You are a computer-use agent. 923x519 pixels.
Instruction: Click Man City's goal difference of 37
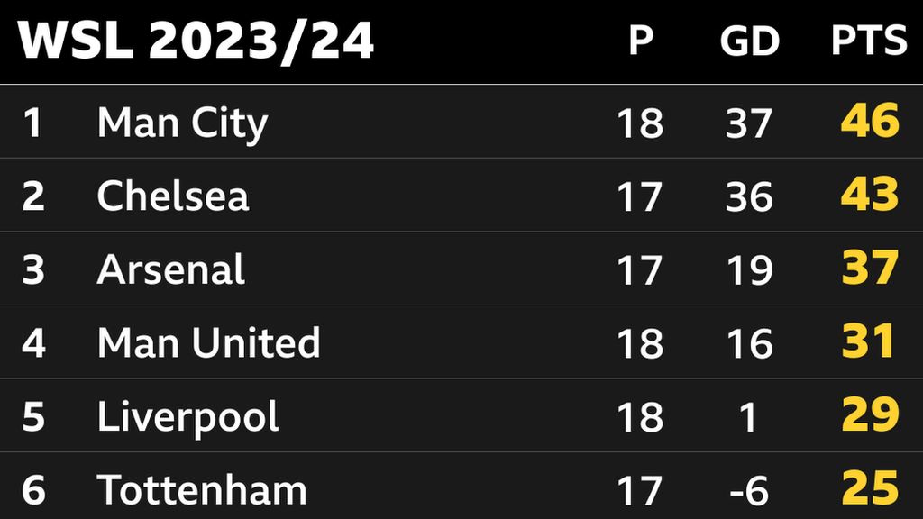pyautogui.click(x=748, y=123)
